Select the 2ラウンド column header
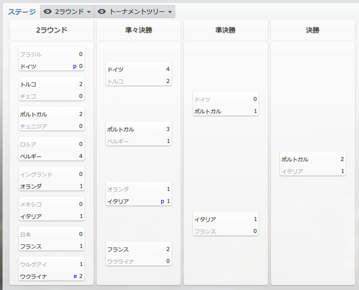359x290 pixels. click(52, 30)
